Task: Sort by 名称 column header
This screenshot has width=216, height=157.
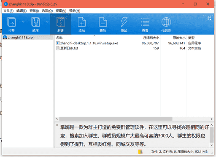Action: [59, 38]
